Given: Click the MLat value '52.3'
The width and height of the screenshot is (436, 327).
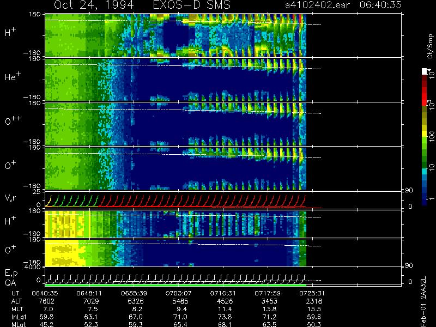Looking at the screenshot, I should (x=91, y=324).
